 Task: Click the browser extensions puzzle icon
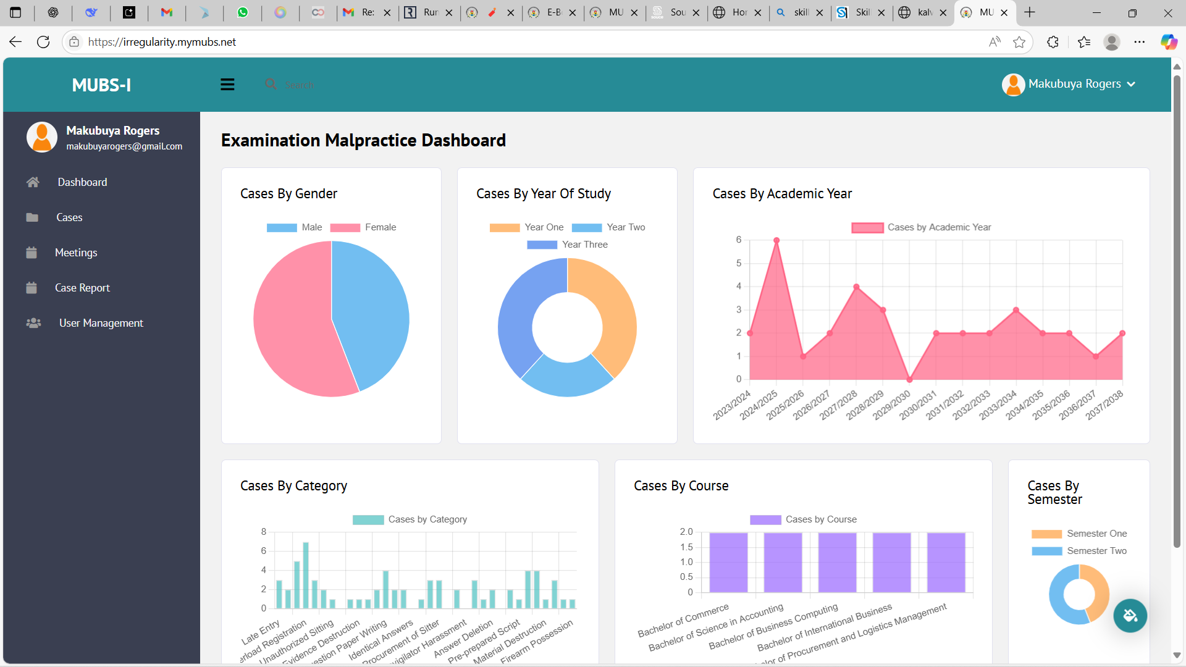click(1053, 42)
